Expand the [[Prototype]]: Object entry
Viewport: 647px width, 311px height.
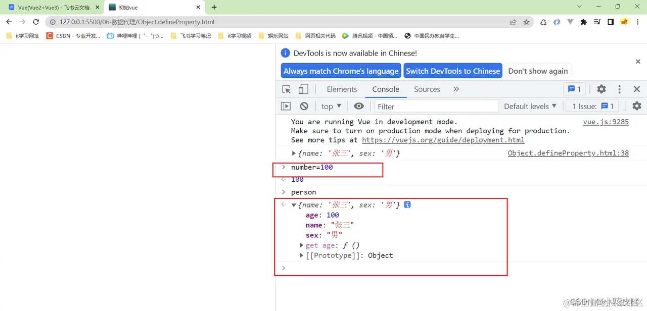point(302,255)
